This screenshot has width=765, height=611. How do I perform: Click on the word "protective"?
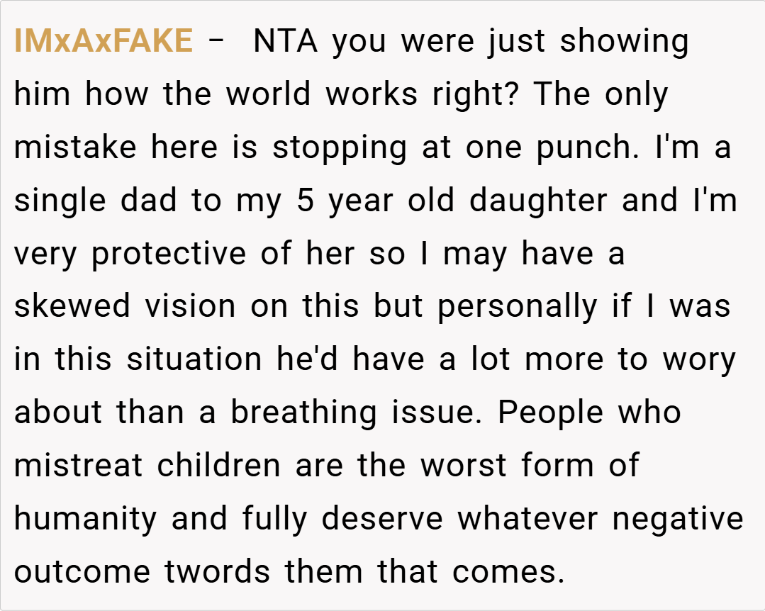pos(169,254)
